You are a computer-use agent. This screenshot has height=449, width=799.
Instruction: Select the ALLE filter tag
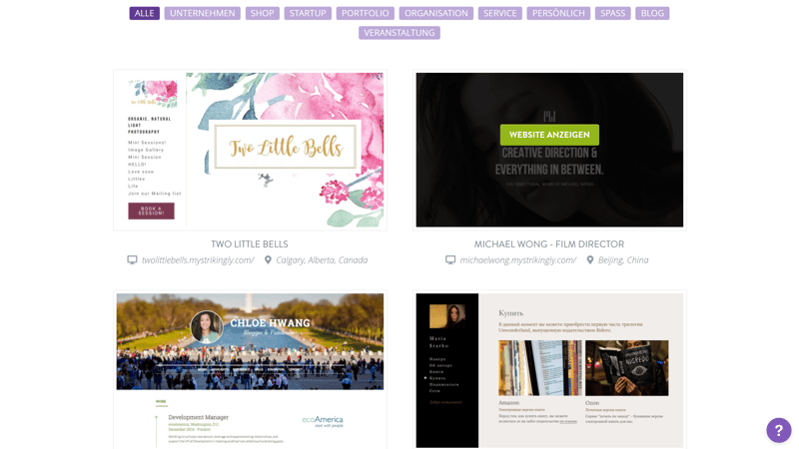coord(144,13)
